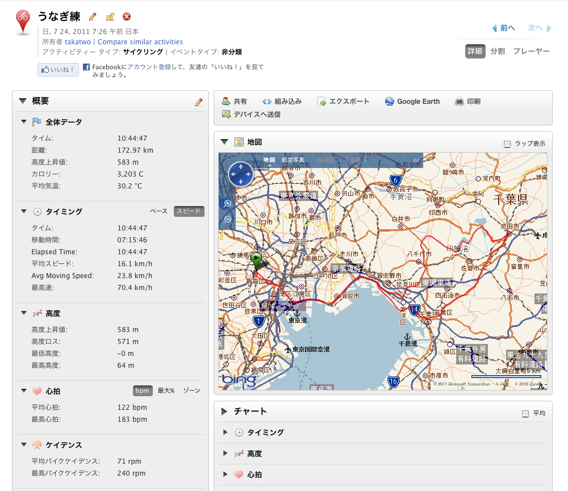The image size is (568, 491).
Task: Collapse the ケイデンス section
Action: point(24,444)
